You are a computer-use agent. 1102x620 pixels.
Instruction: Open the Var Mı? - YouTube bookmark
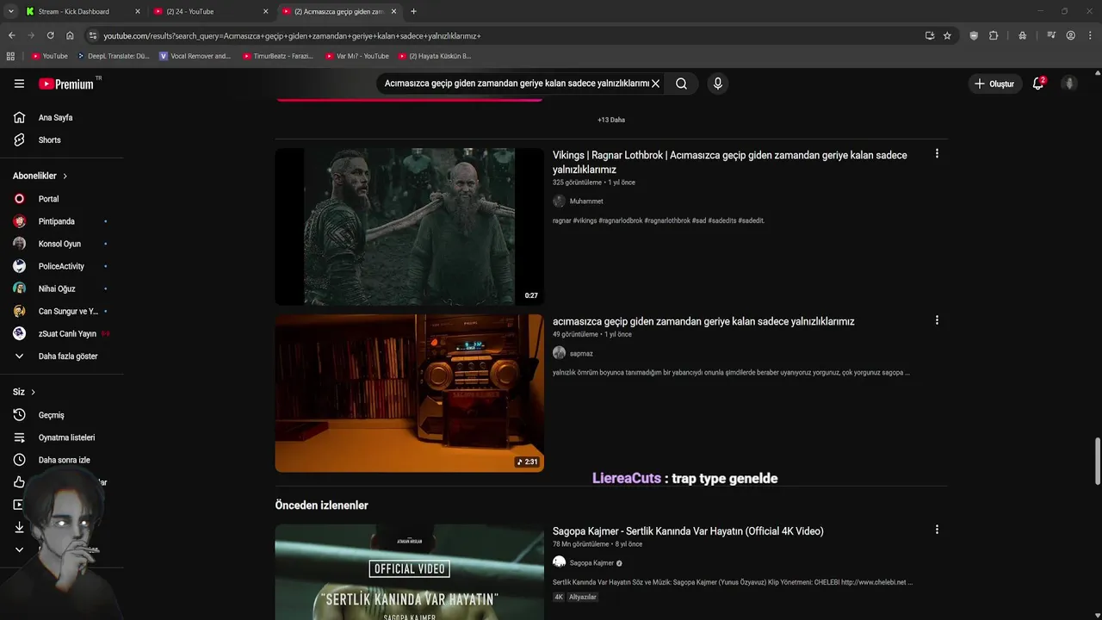pyautogui.click(x=357, y=56)
